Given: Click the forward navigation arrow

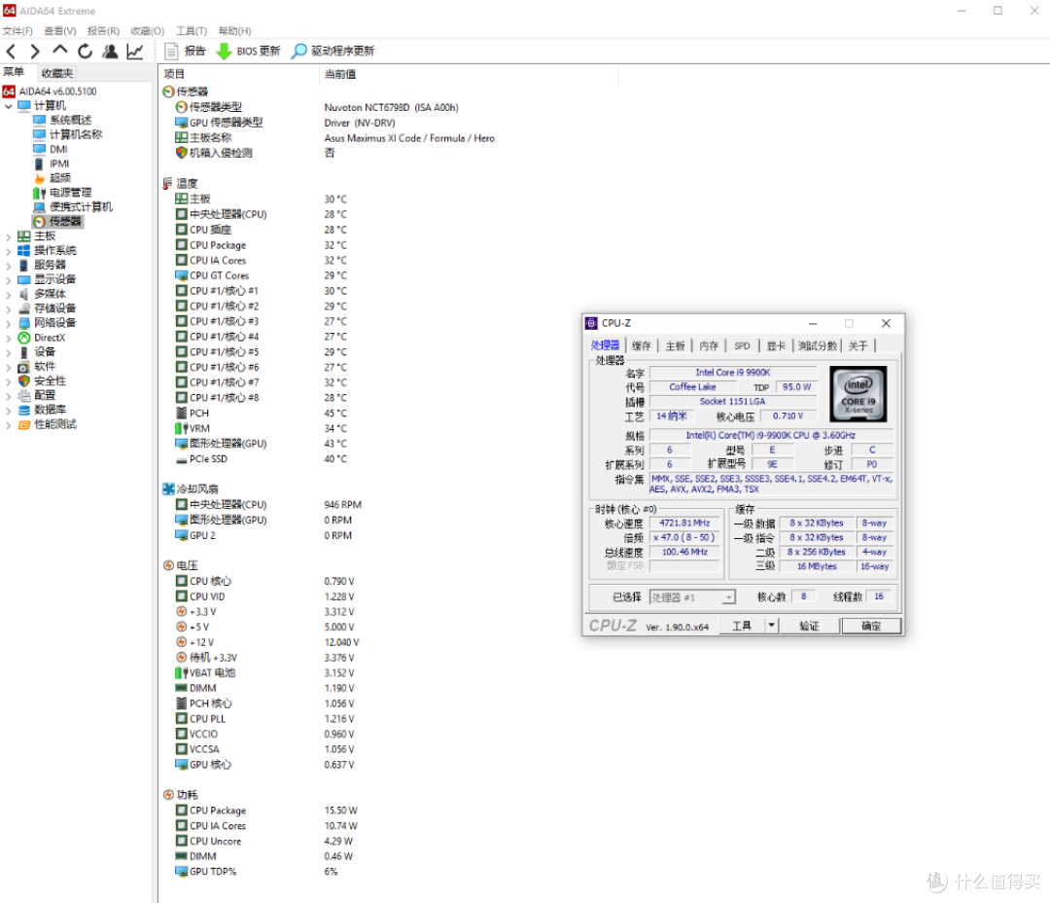Looking at the screenshot, I should pyautogui.click(x=35, y=51).
